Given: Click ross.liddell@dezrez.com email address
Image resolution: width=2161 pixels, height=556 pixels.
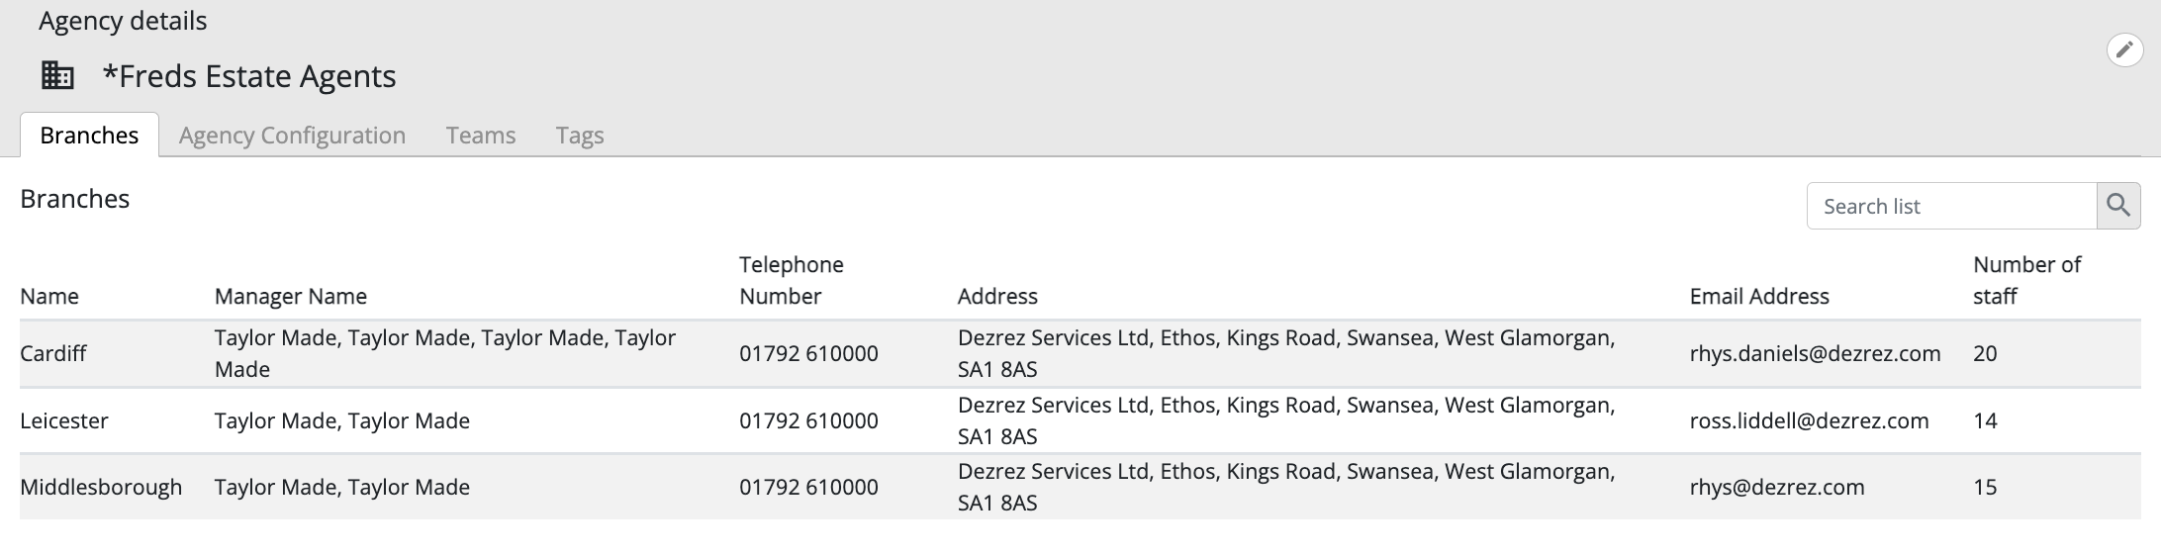Looking at the screenshot, I should [1809, 420].
